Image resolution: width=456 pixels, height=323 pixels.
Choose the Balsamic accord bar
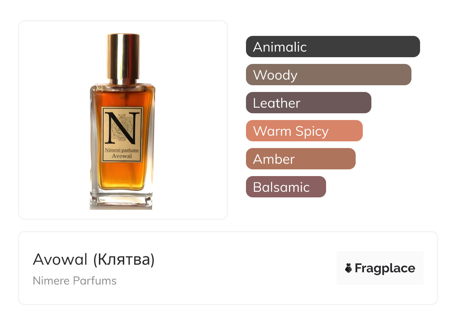[286, 187]
